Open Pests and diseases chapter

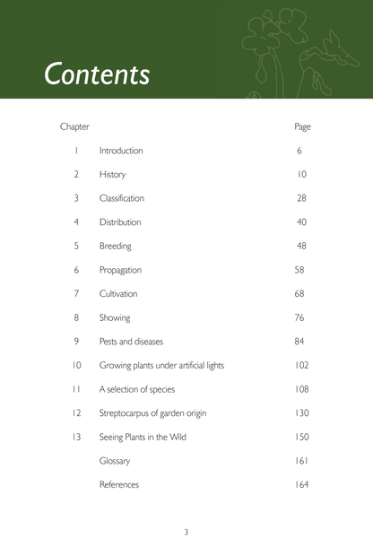(131, 342)
